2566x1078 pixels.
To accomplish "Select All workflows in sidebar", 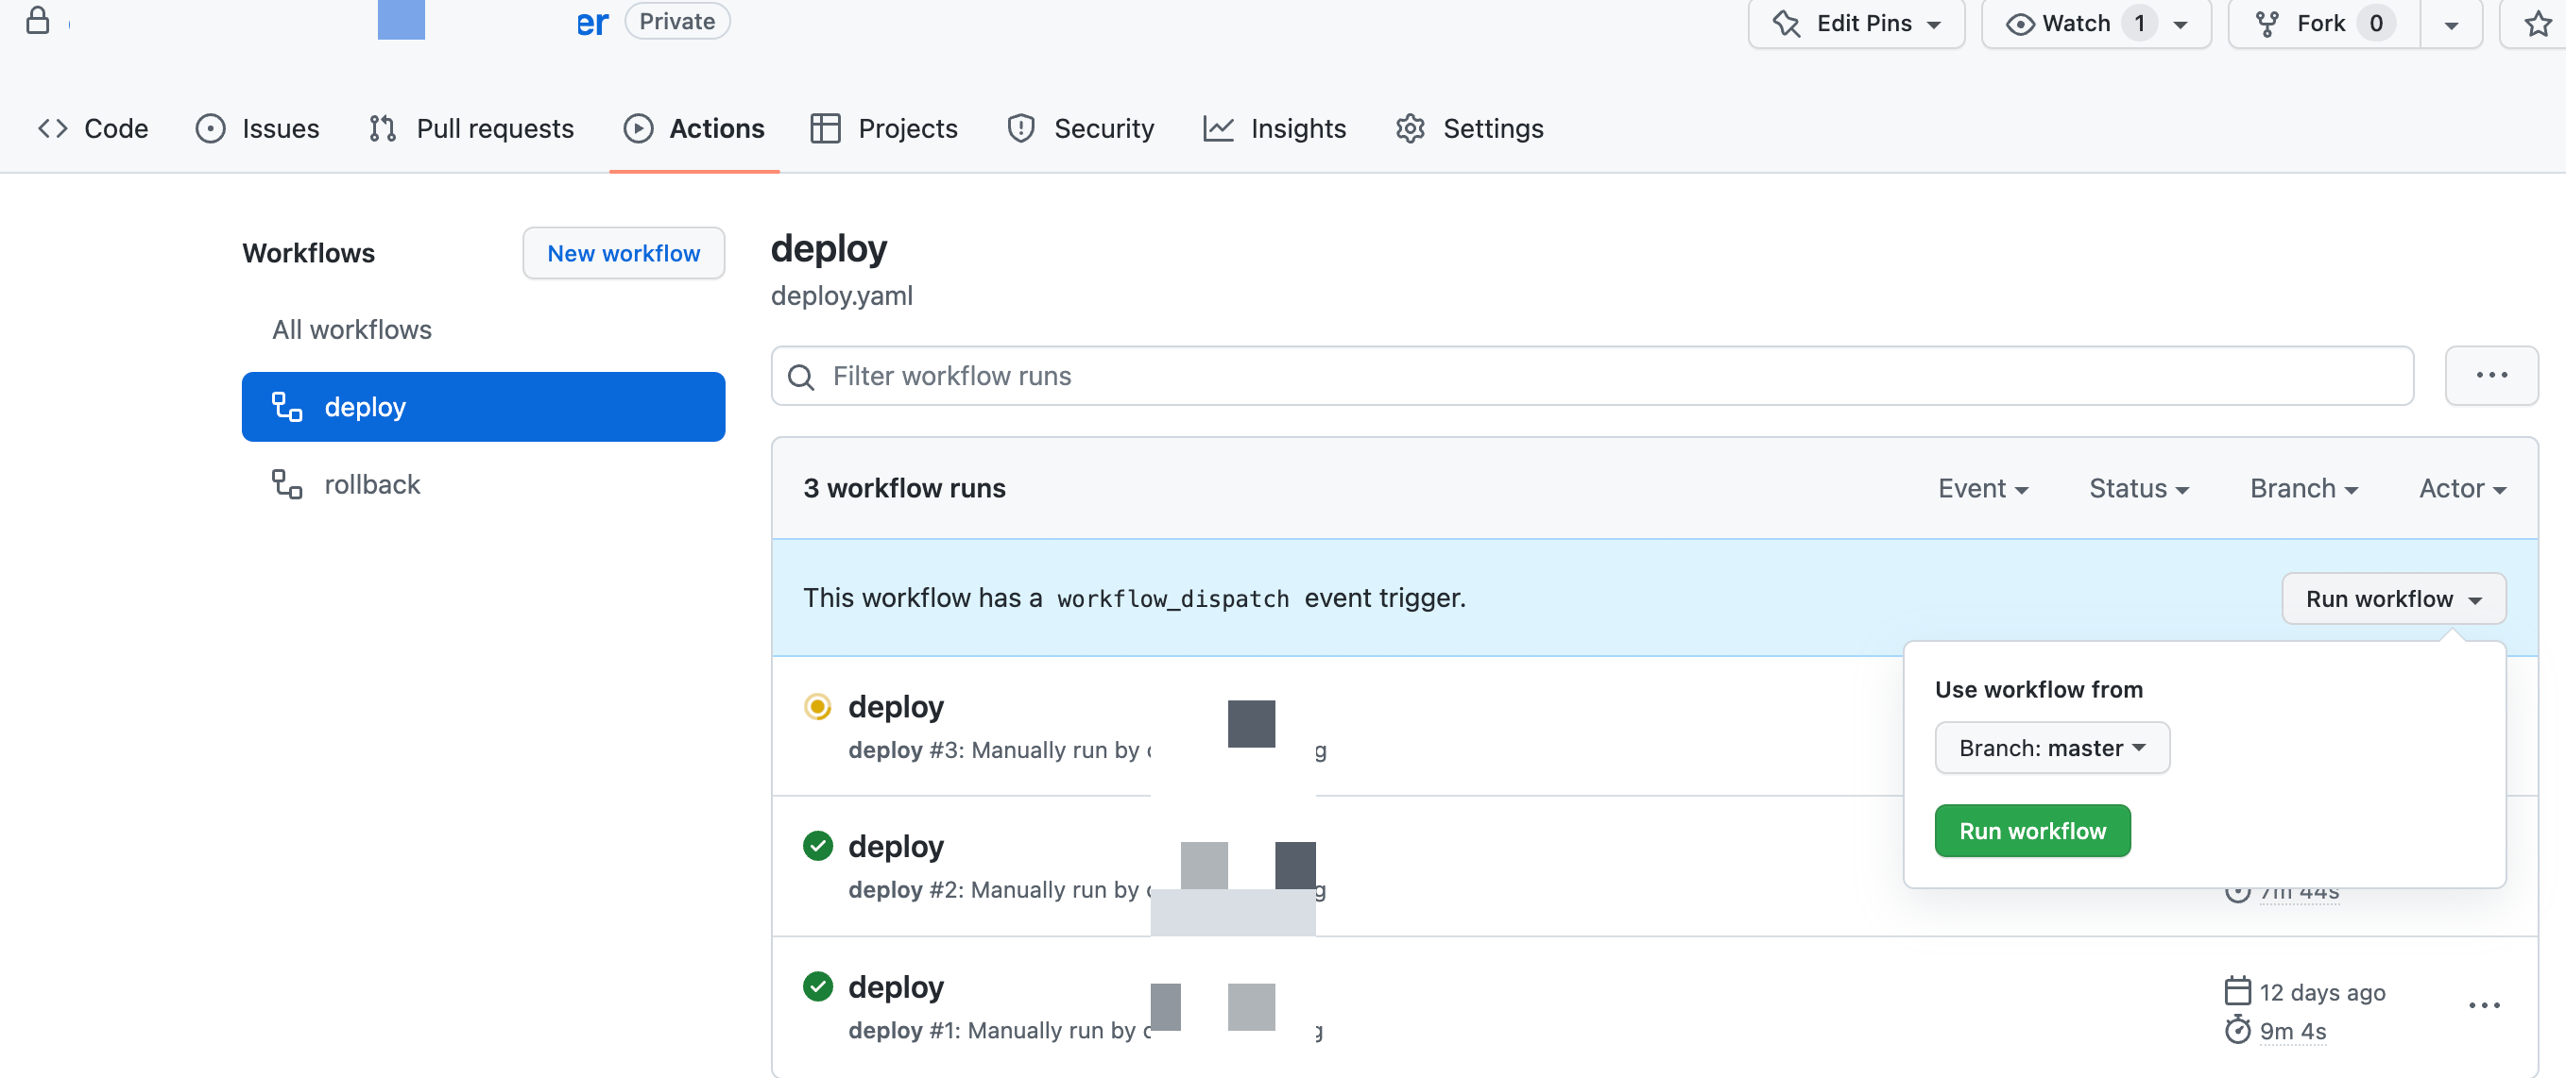I will (351, 329).
